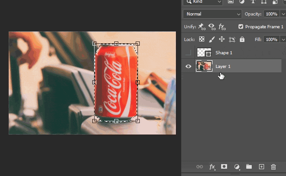Create a new layer
Screen dimensions: 286x176
click(x=261, y=166)
